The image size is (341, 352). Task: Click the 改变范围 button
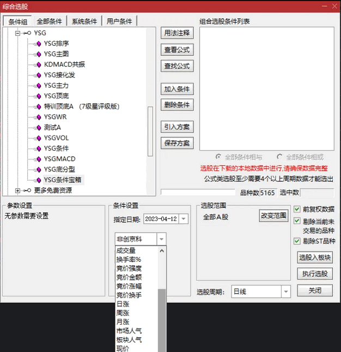[273, 216]
